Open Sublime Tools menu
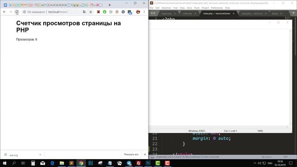 (x=197, y=8)
